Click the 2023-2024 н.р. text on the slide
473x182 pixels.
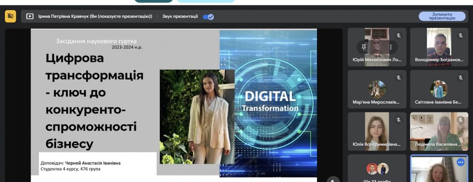[x=127, y=47]
